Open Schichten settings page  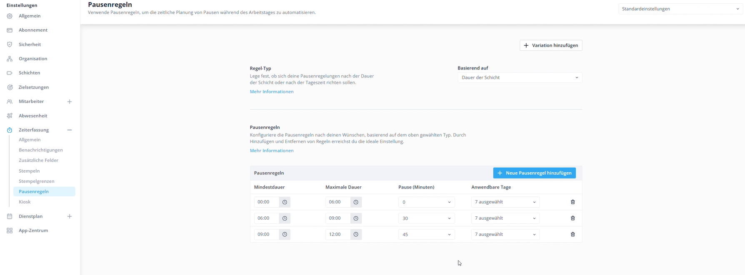[29, 73]
